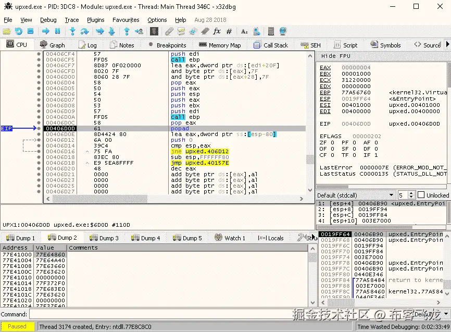Toggle breakpoint dot at address 00406D0E
Screen dimensions: 451x332
[39, 134]
